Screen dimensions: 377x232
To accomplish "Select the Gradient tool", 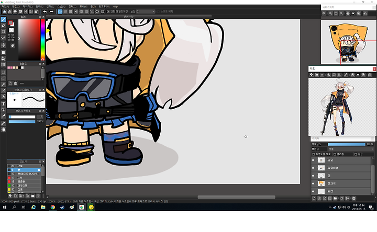I will pos(3,65).
